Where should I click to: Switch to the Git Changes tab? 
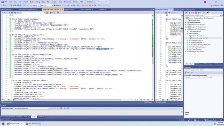(199, 64)
